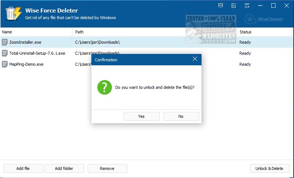Click the file icon beside Total-Uninstall-Setup-7.6.1.exe
The image size is (294, 178).
point(5,53)
